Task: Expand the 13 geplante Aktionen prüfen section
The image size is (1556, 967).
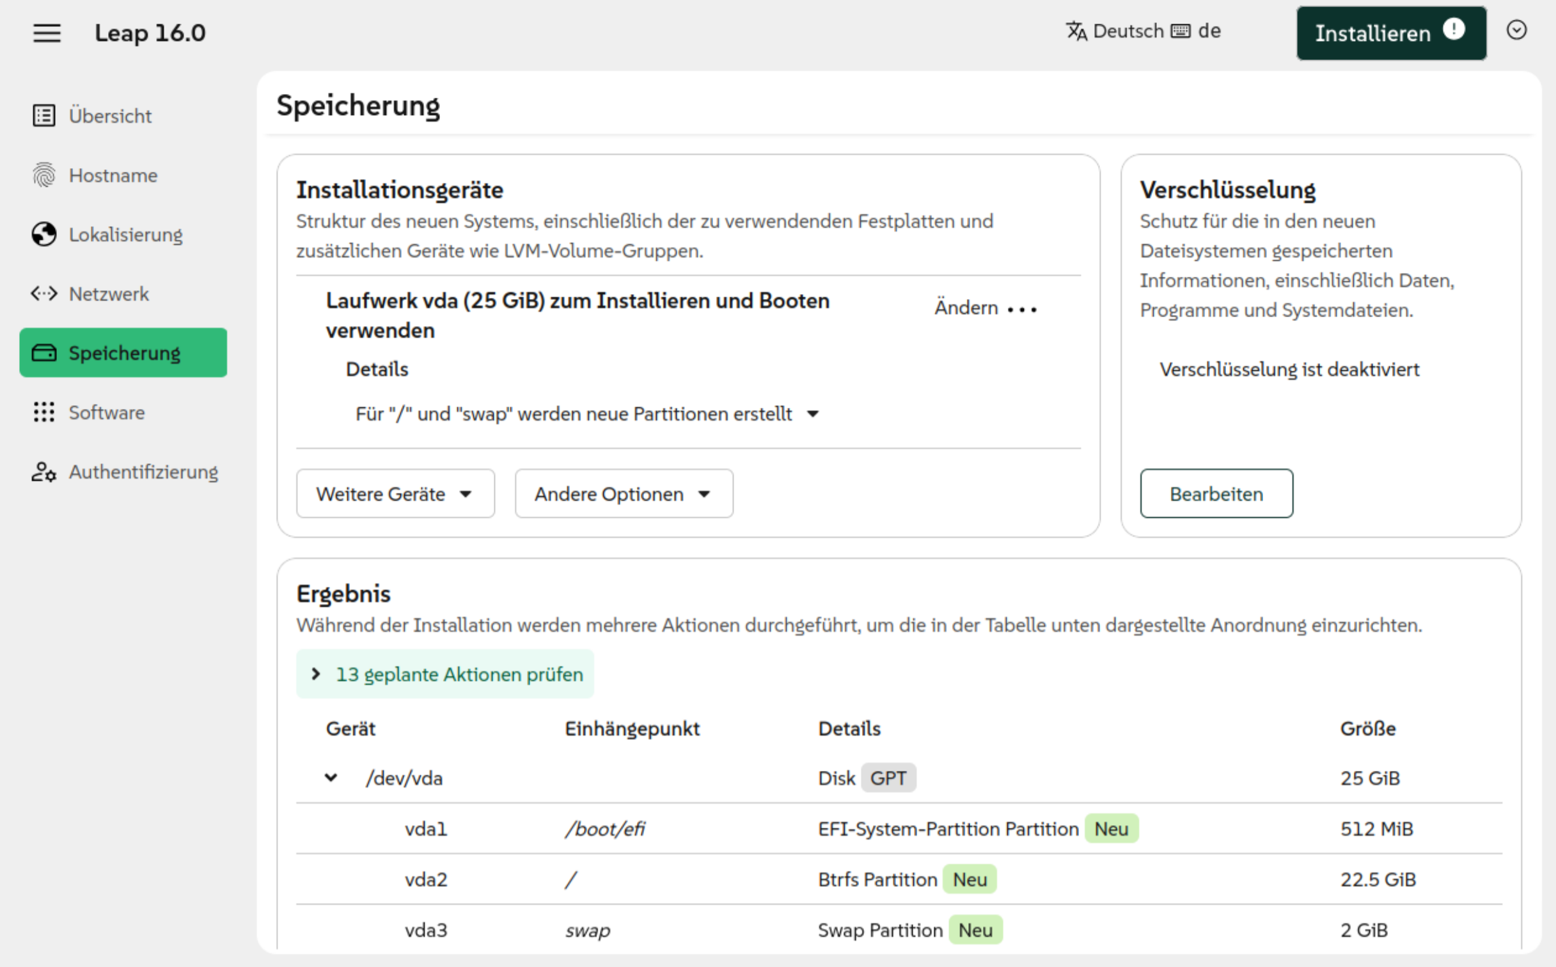Action: click(445, 674)
